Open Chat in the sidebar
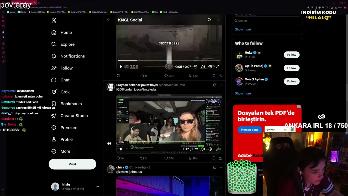Viewport: 348px width, 196px height. (61, 80)
